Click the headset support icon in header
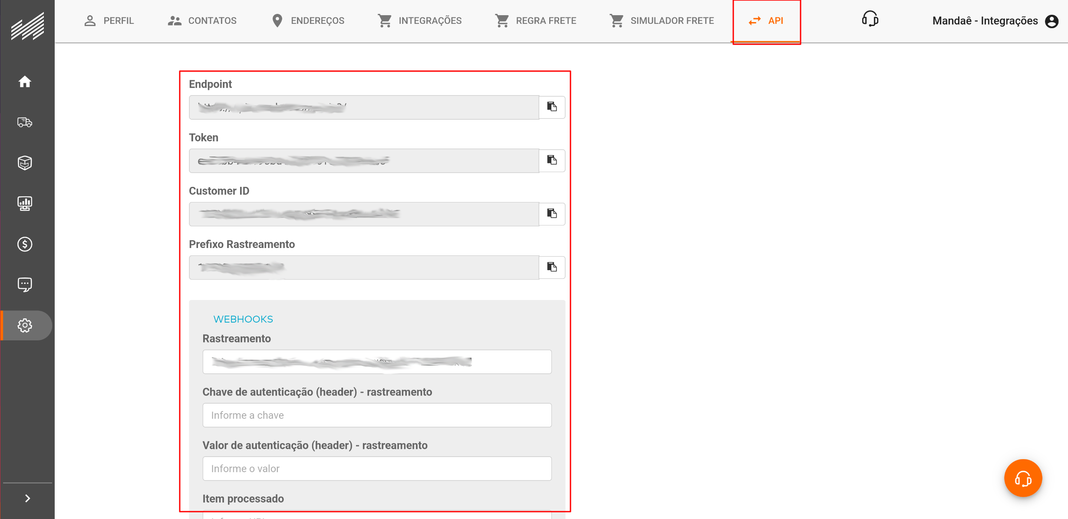 tap(870, 20)
